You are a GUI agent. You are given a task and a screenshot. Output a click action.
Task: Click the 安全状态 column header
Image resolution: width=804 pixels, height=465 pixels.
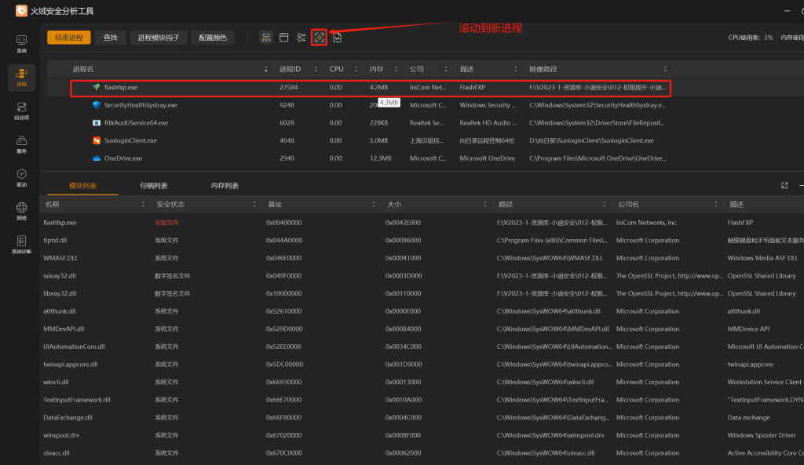(x=170, y=205)
